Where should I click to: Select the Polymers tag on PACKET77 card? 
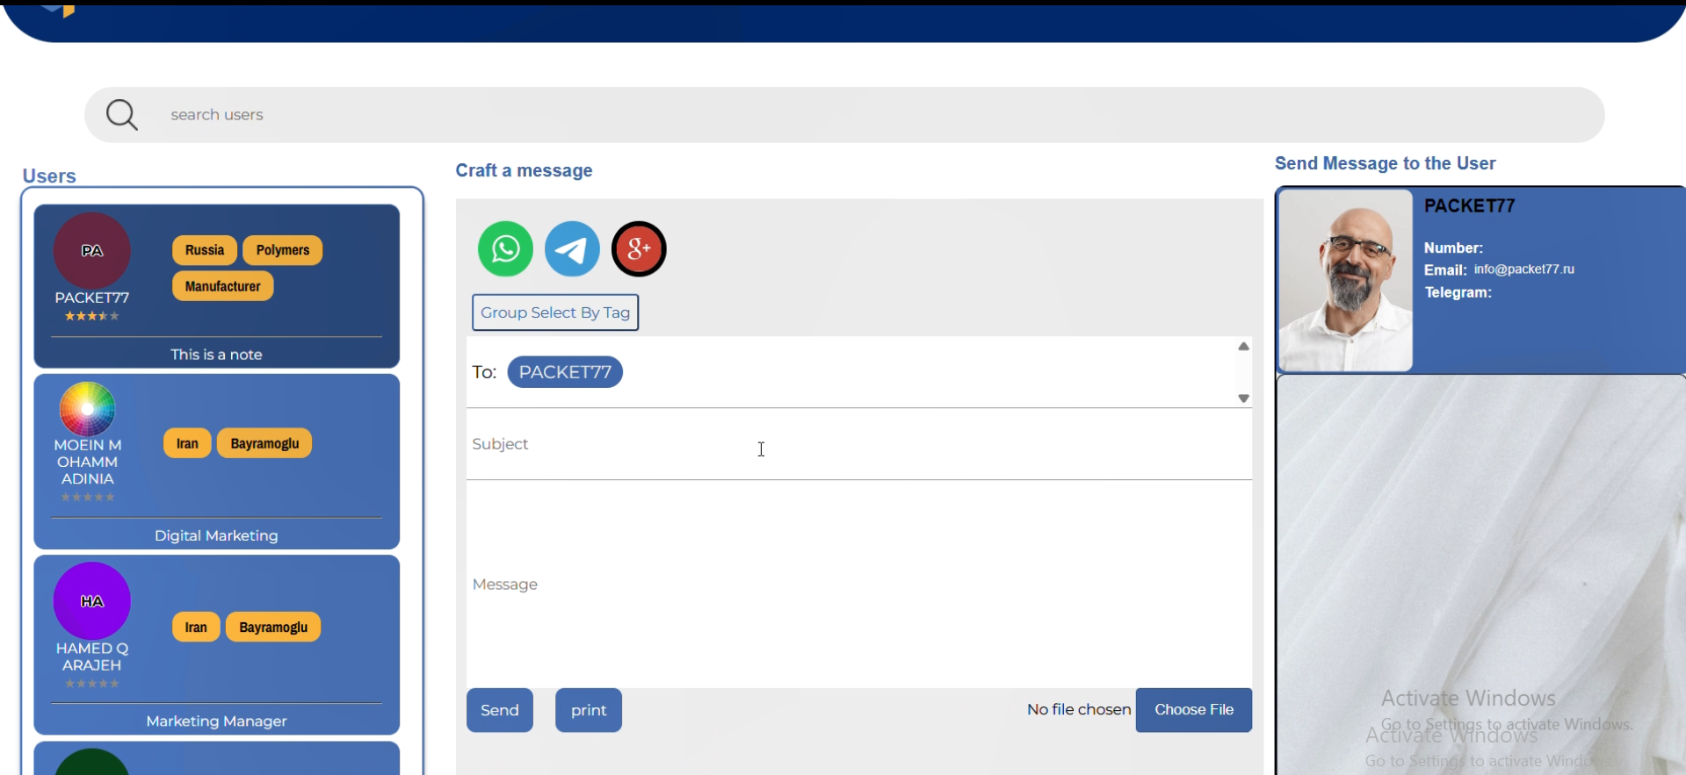283,250
